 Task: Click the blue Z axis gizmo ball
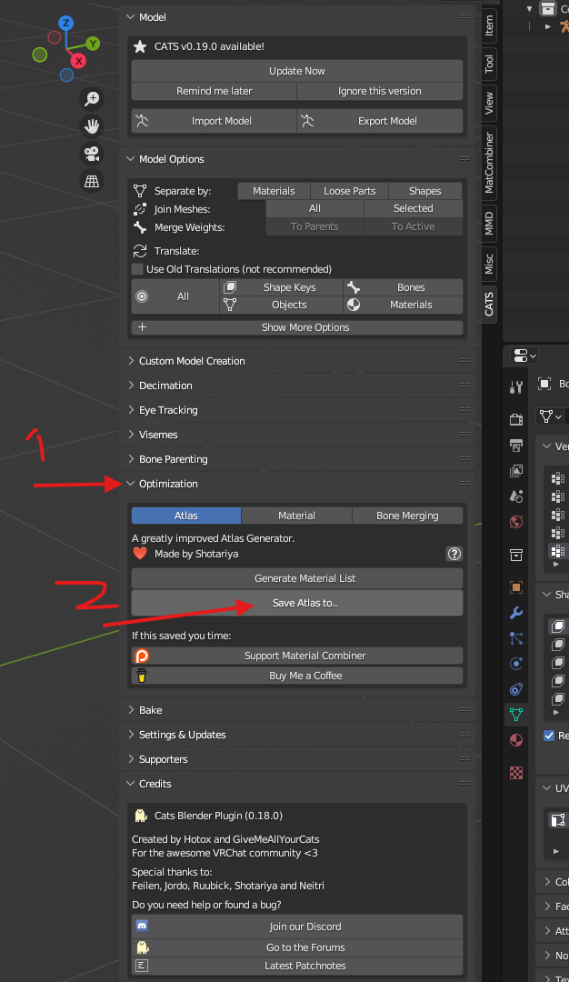65,24
